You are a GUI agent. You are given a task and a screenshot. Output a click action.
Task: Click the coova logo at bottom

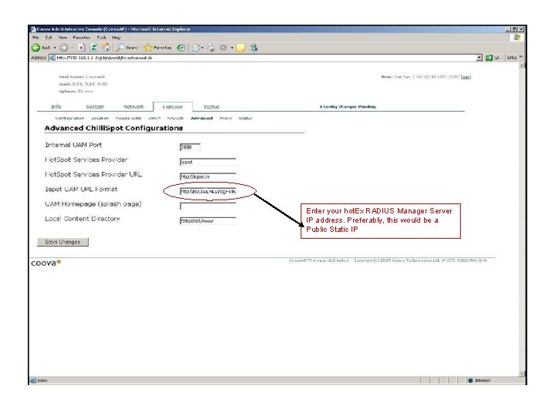tap(46, 263)
